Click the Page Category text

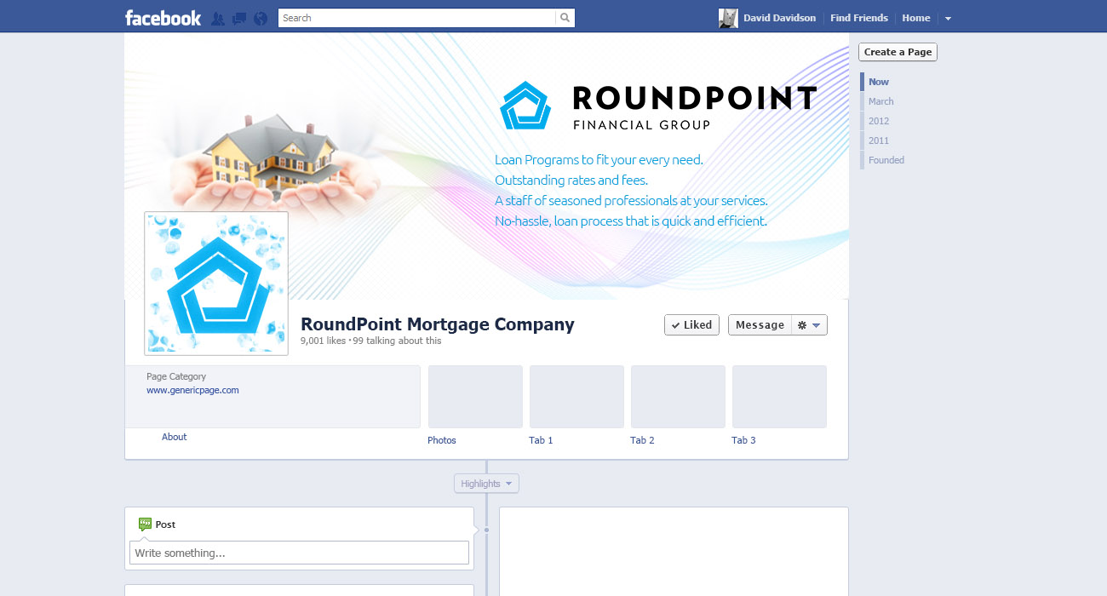coord(176,376)
